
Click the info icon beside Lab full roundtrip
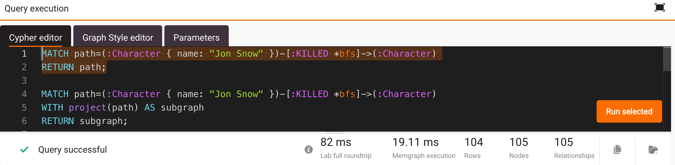coord(309,150)
